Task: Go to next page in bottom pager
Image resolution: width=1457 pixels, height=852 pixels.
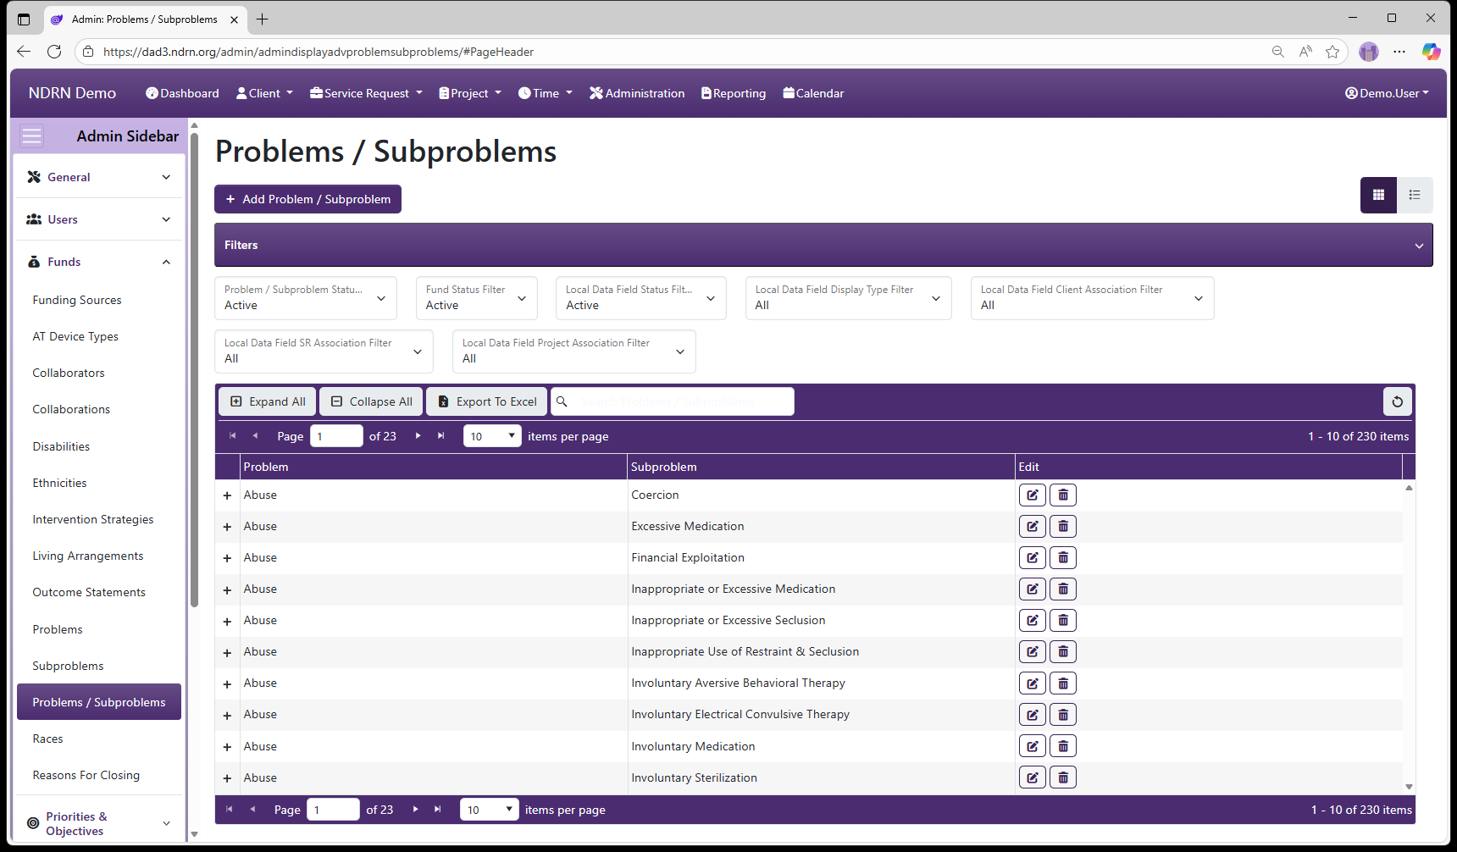Action: pyautogui.click(x=415, y=810)
